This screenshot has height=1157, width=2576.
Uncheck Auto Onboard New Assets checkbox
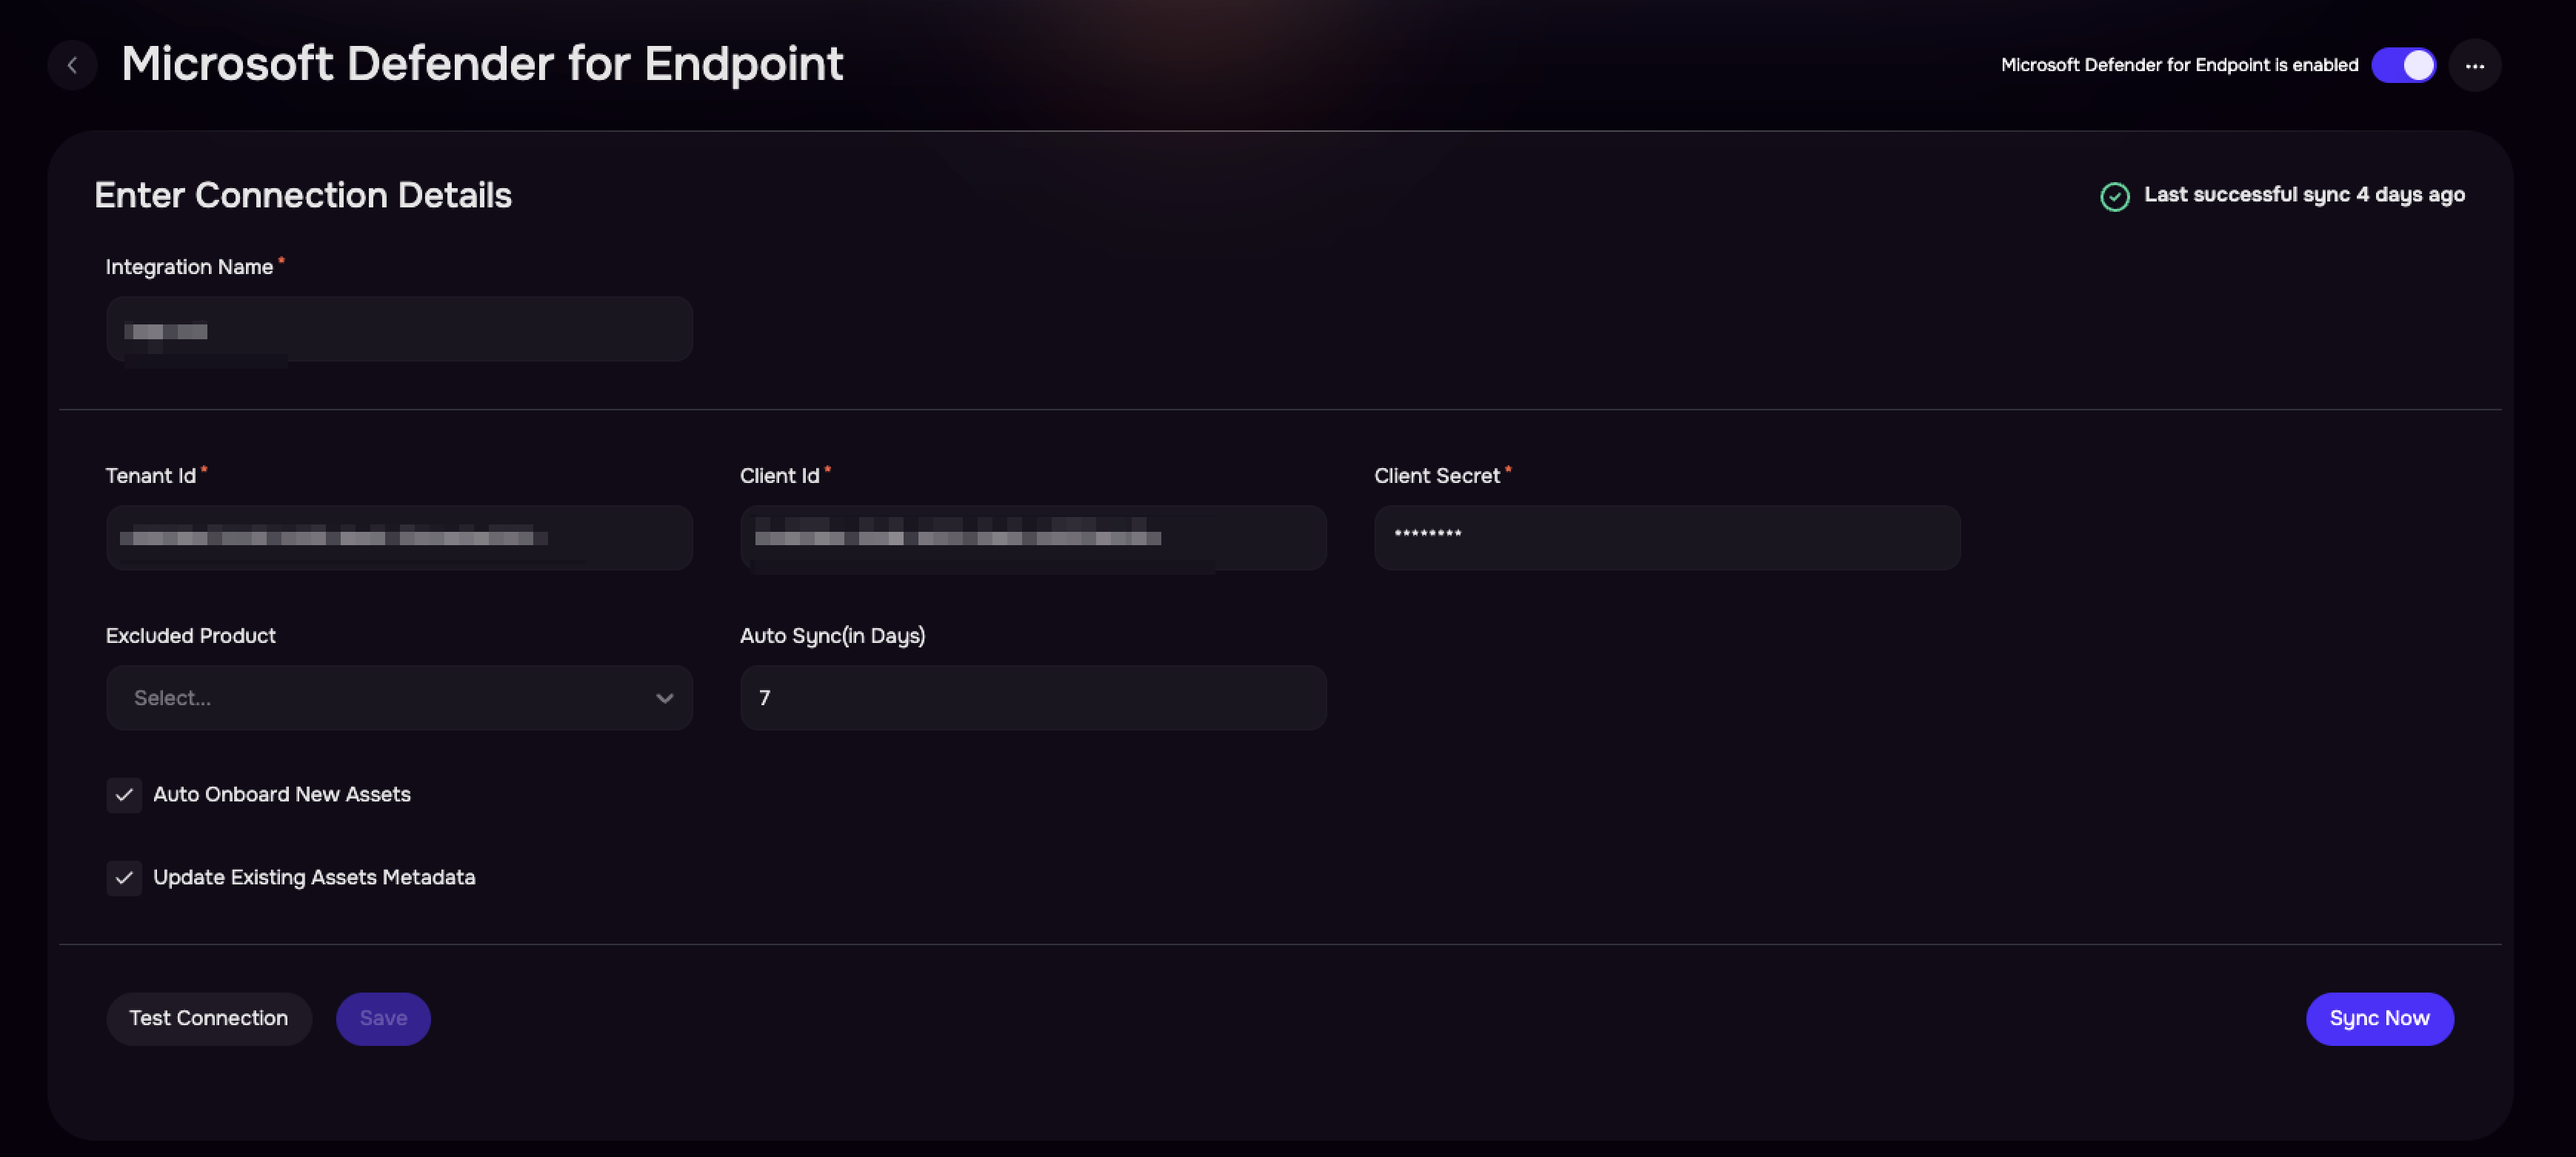tap(124, 795)
